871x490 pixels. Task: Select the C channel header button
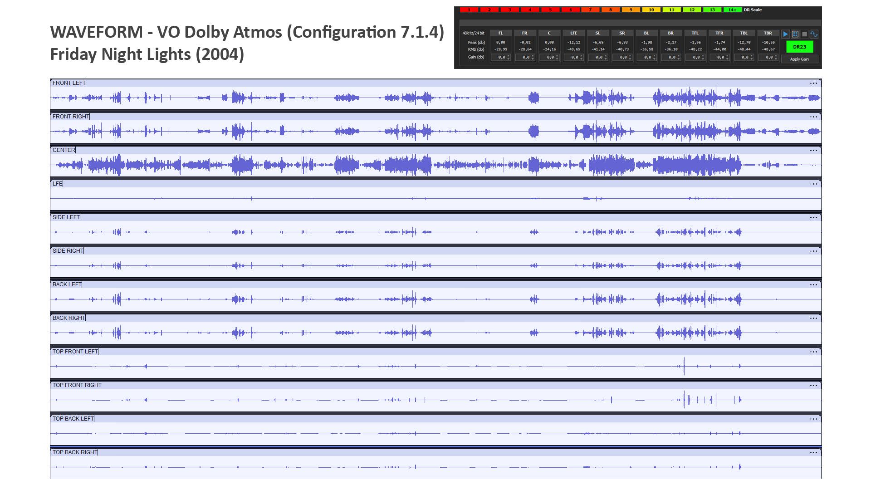[x=549, y=33]
